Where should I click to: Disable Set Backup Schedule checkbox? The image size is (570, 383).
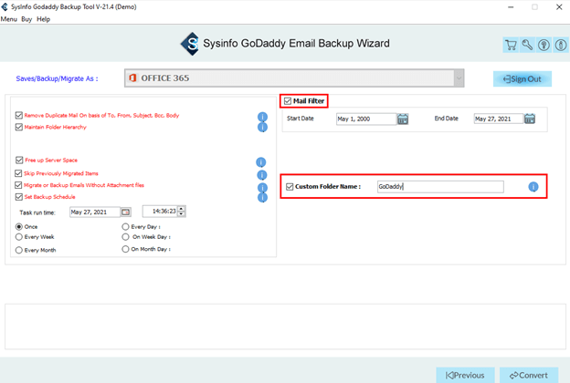pyautogui.click(x=19, y=197)
